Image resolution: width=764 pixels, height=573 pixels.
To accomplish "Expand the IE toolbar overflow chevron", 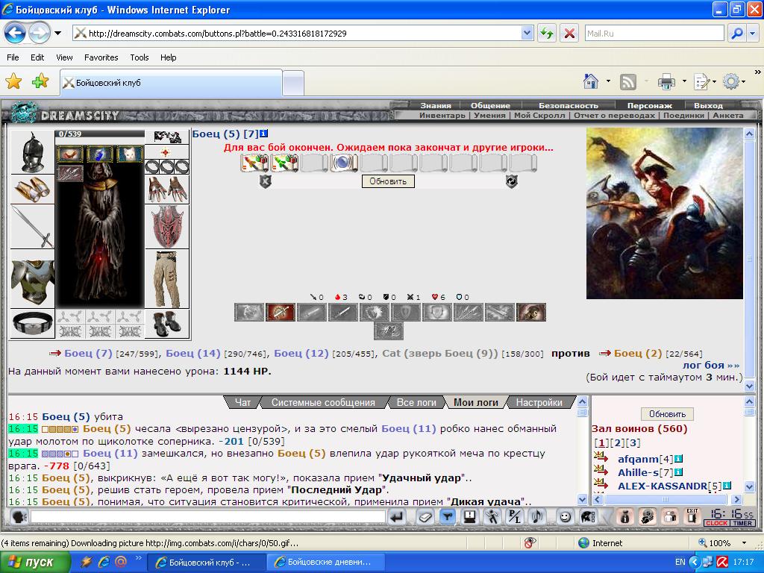I will [758, 72].
